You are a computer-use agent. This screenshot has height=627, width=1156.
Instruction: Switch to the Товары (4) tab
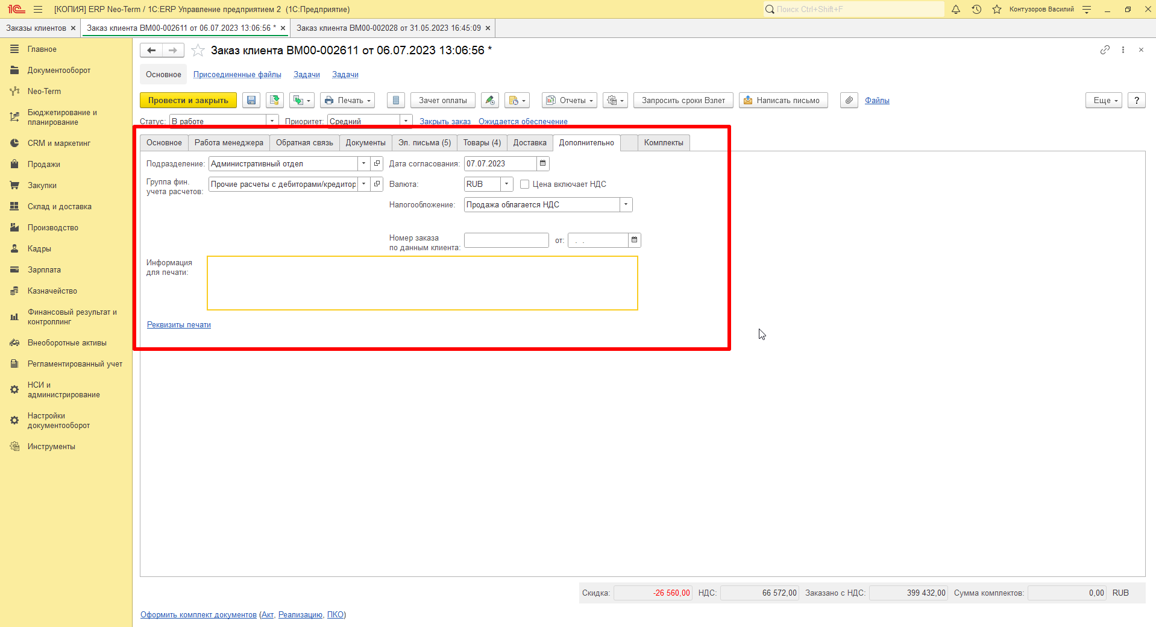tap(482, 143)
